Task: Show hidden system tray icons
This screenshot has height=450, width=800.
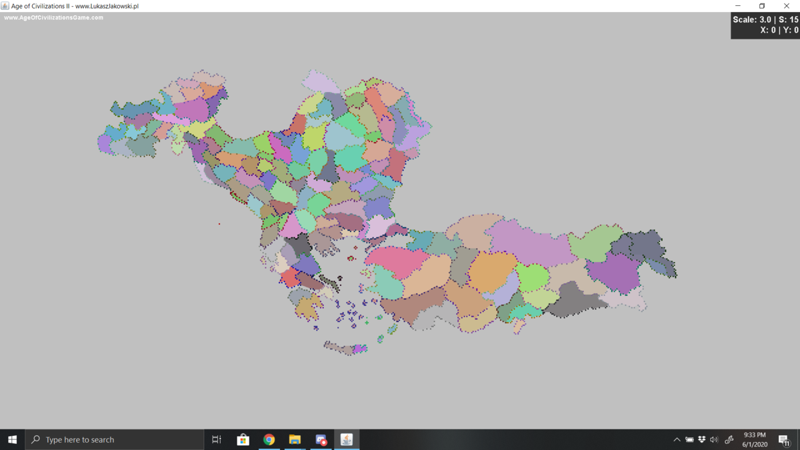Action: (x=677, y=439)
